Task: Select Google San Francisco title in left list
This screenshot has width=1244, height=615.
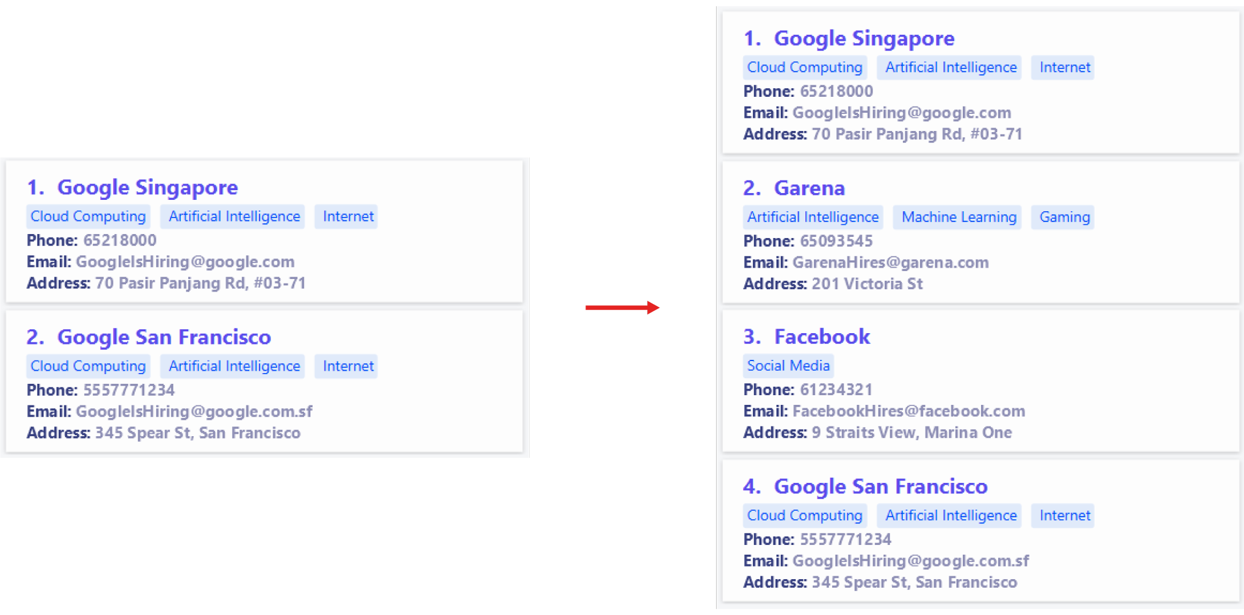Action: (x=164, y=337)
